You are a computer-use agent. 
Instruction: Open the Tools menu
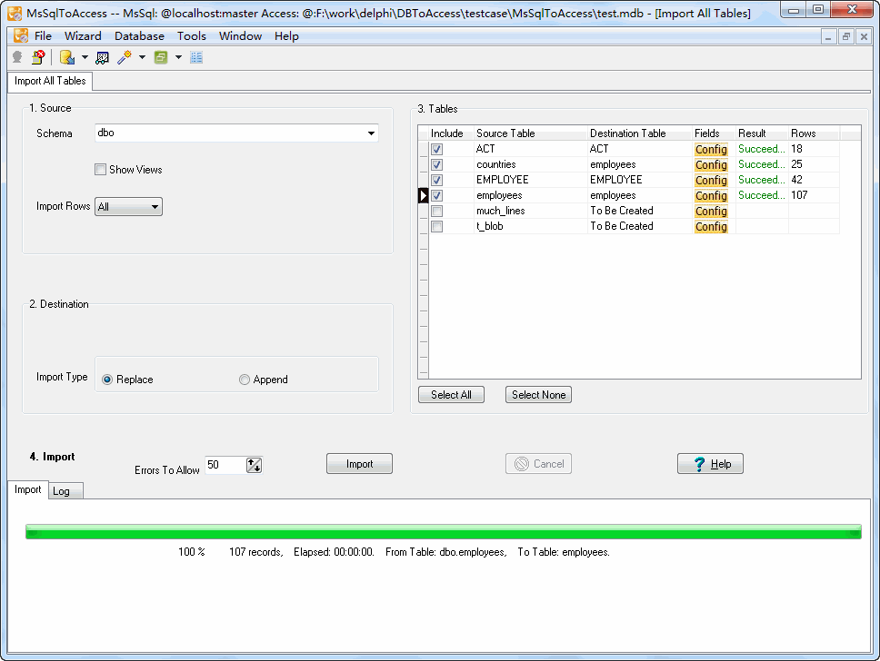192,36
